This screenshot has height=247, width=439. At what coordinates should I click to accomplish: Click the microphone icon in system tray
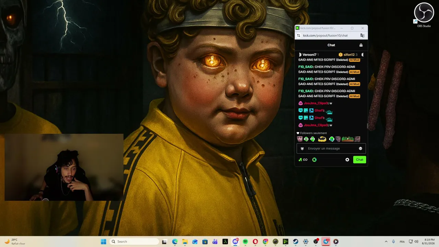pos(393,242)
